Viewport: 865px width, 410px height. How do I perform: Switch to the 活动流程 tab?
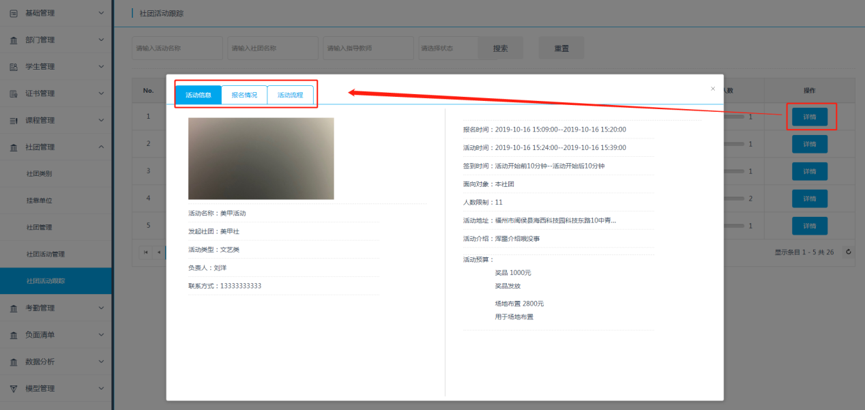[x=290, y=96]
